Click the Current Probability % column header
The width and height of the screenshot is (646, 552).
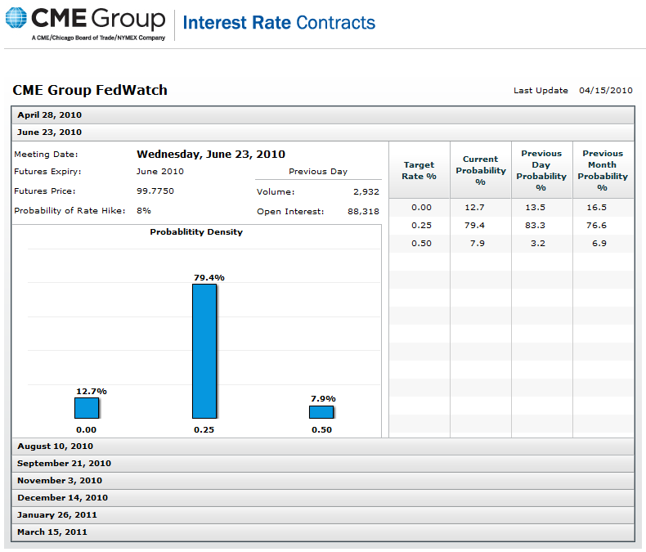(480, 171)
